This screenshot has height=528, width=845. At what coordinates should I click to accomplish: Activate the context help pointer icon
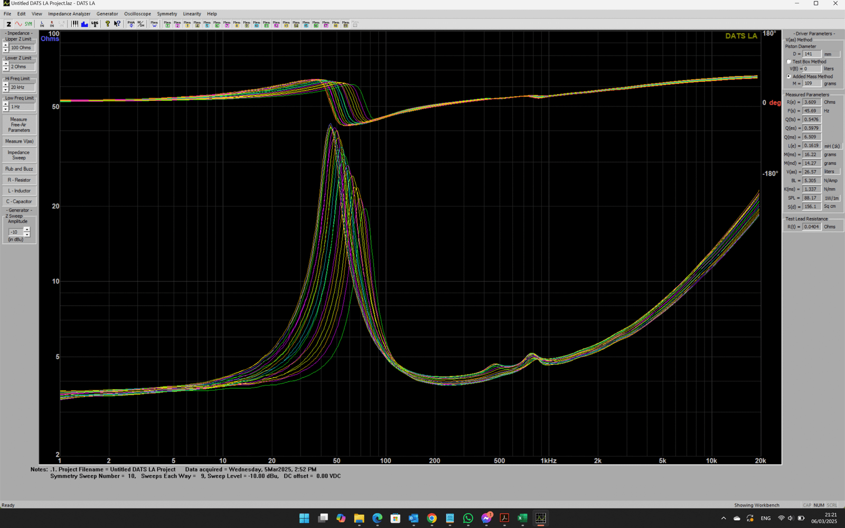click(x=117, y=24)
